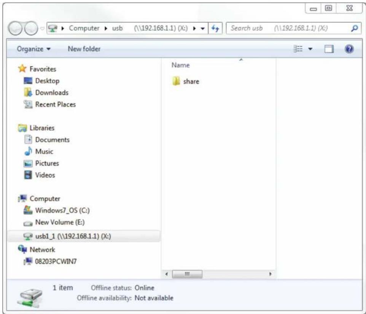
Task: Click the Computer icon in navigation pane
Action: pyautogui.click(x=22, y=198)
